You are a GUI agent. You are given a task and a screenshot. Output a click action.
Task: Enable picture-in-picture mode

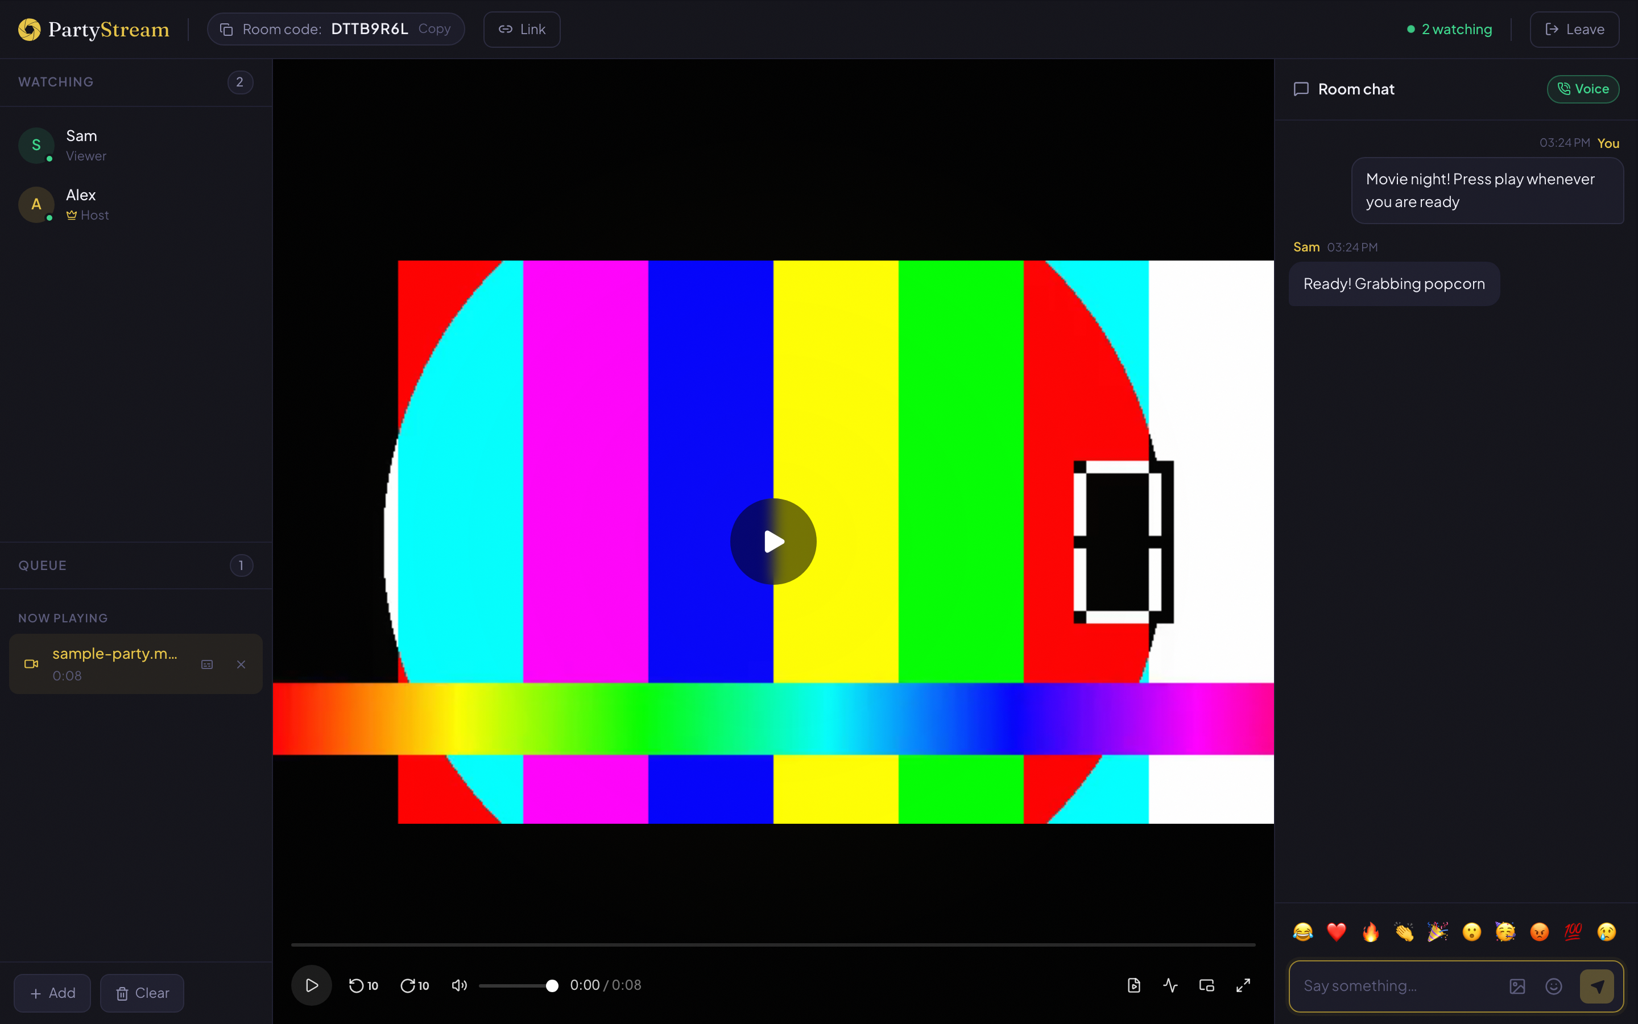1207,985
